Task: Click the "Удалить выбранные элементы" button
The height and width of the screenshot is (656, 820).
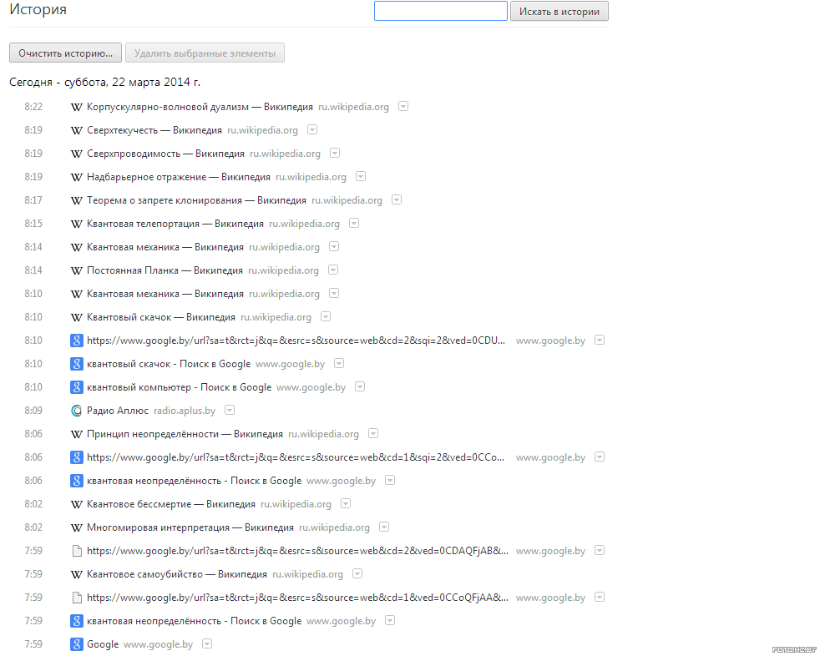Action: tap(205, 53)
